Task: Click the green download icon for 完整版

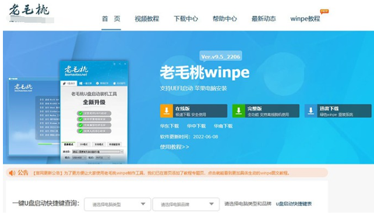Action: (x=238, y=111)
